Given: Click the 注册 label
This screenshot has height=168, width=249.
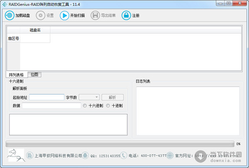Looking at the screenshot, I should (x=136, y=15).
